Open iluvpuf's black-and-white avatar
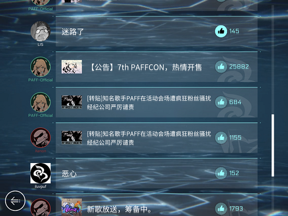Viewport: 288px width, 216px height. pyautogui.click(x=40, y=173)
